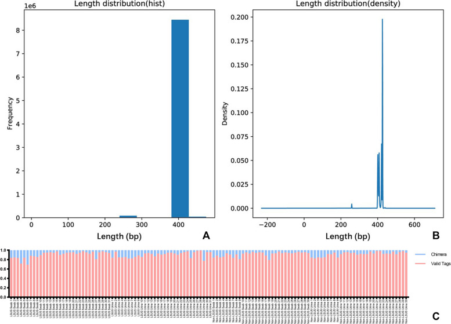This screenshot has height=324, width=451.
Task: Click the tallest density peak in panel B
Action: [383, 20]
